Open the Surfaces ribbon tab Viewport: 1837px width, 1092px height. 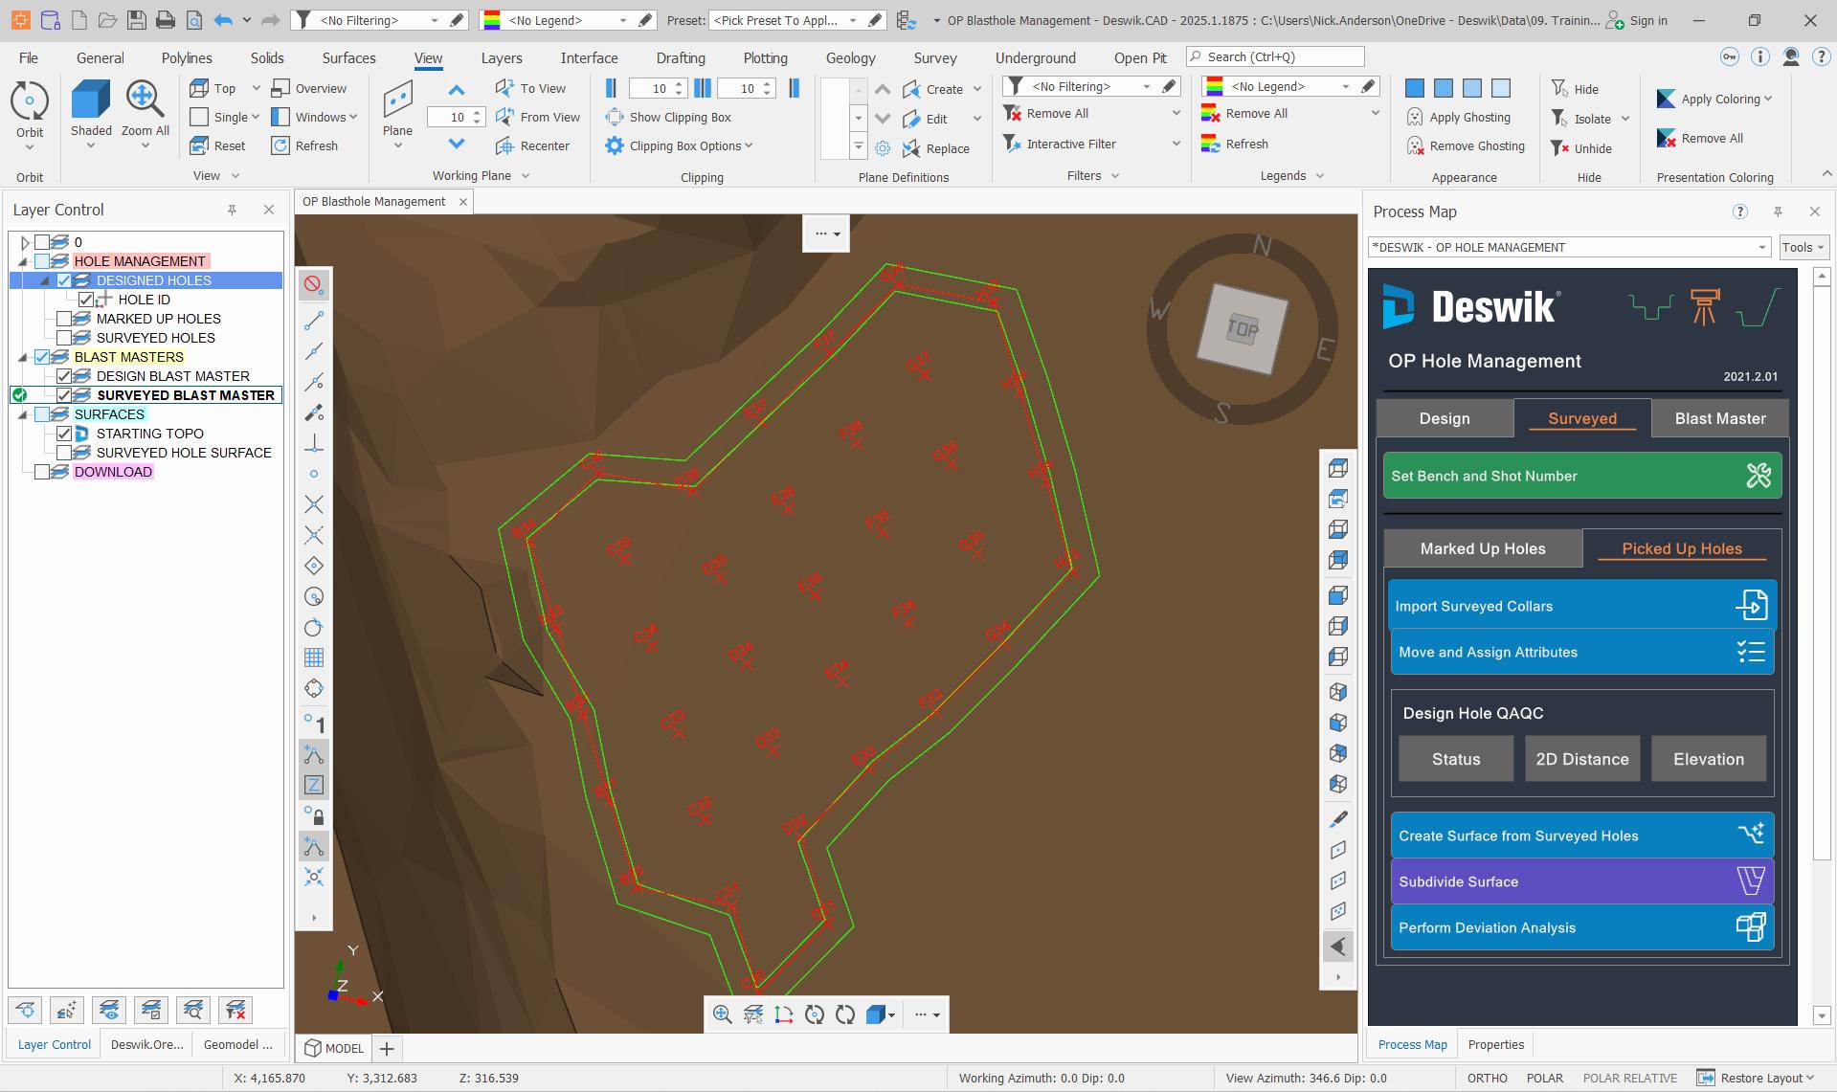click(x=348, y=58)
